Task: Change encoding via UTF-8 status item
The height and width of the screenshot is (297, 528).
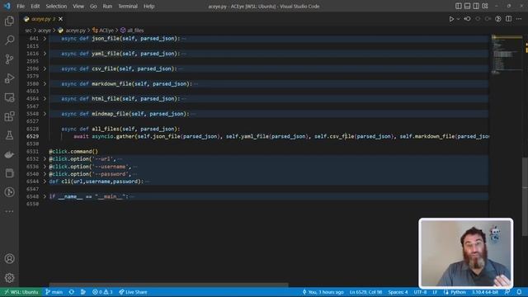Action: [420, 292]
